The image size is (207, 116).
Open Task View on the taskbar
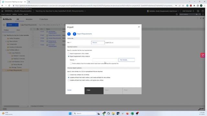tap(99, 113)
